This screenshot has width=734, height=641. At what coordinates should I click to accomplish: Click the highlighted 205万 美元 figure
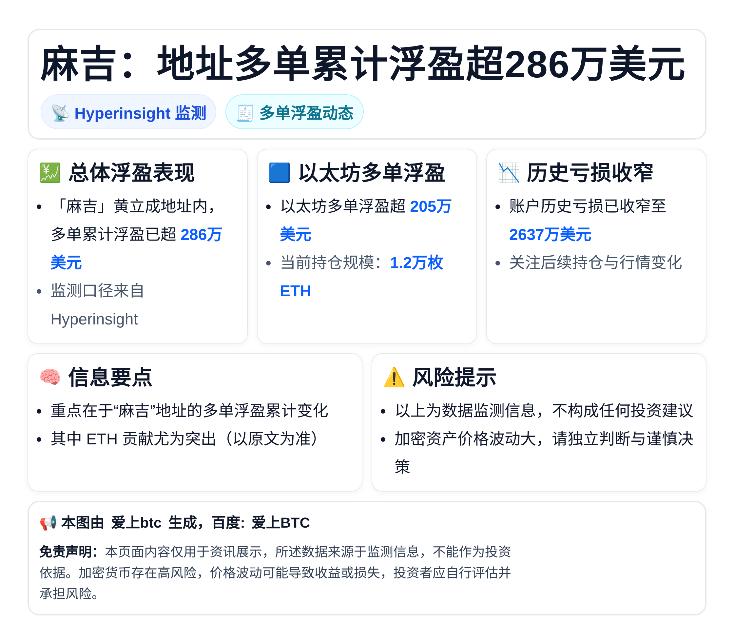pos(366,220)
